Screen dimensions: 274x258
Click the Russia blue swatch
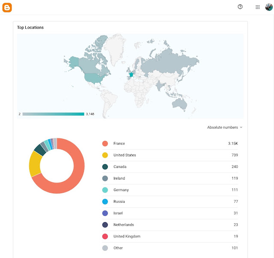105,201
